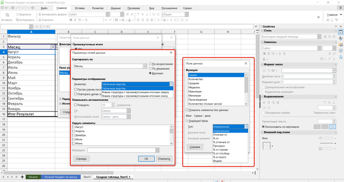Open the Категория сводной таблицы style dropdown
Image resolution: width=344 pixels, height=182 pixels.
[x=319, y=37]
